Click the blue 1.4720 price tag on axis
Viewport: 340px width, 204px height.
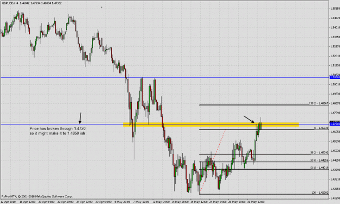[x=335, y=124]
